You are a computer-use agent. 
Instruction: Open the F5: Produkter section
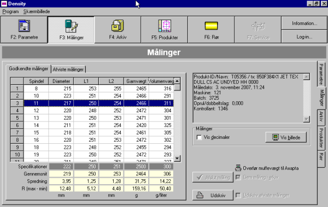165,30
